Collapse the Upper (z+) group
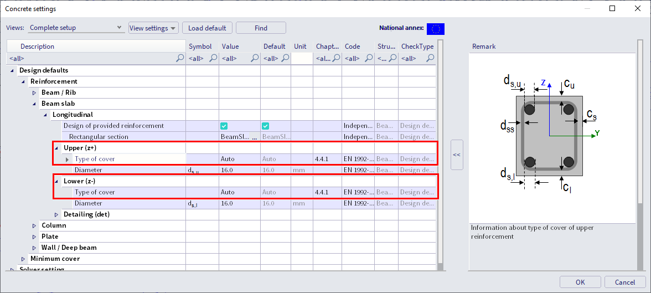Viewport: 651px width, 293px height. tap(56, 148)
